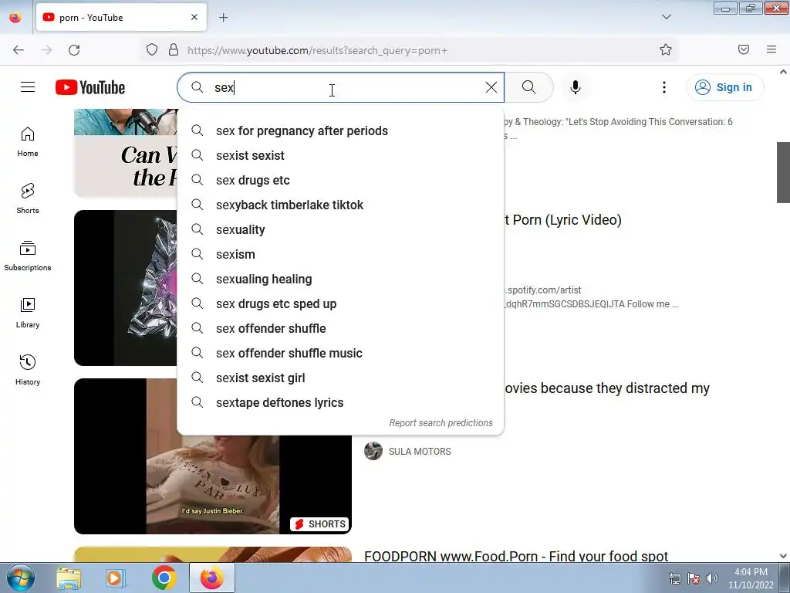
Task: Open SULA MOTORS channel link
Action: click(420, 451)
